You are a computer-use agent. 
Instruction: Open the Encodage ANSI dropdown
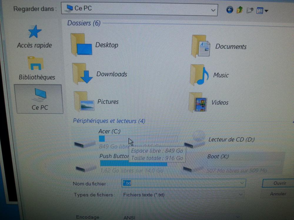tap(182, 217)
